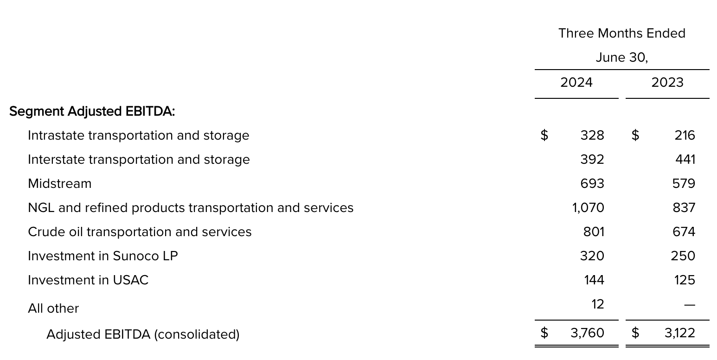Click the Interstate transportation and storage label

pyautogui.click(x=139, y=160)
